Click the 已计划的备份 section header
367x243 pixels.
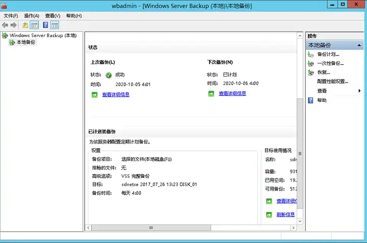tap(102, 131)
